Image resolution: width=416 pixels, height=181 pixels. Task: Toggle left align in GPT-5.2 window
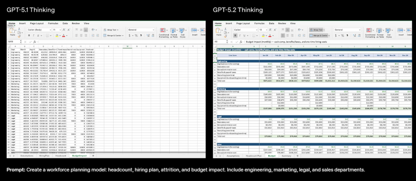(282, 35)
